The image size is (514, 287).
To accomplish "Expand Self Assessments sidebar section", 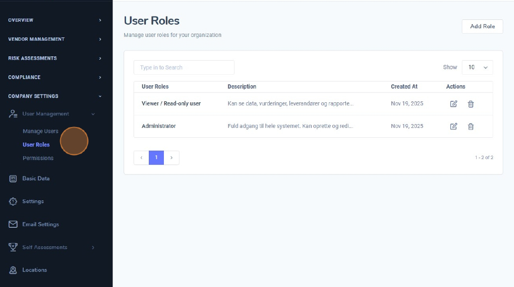I will (x=93, y=247).
